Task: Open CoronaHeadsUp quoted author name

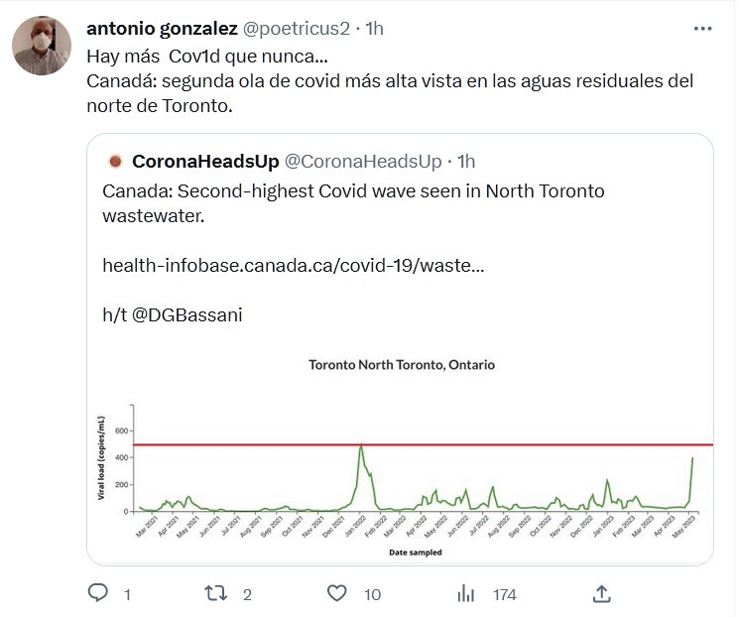Action: click(x=205, y=161)
